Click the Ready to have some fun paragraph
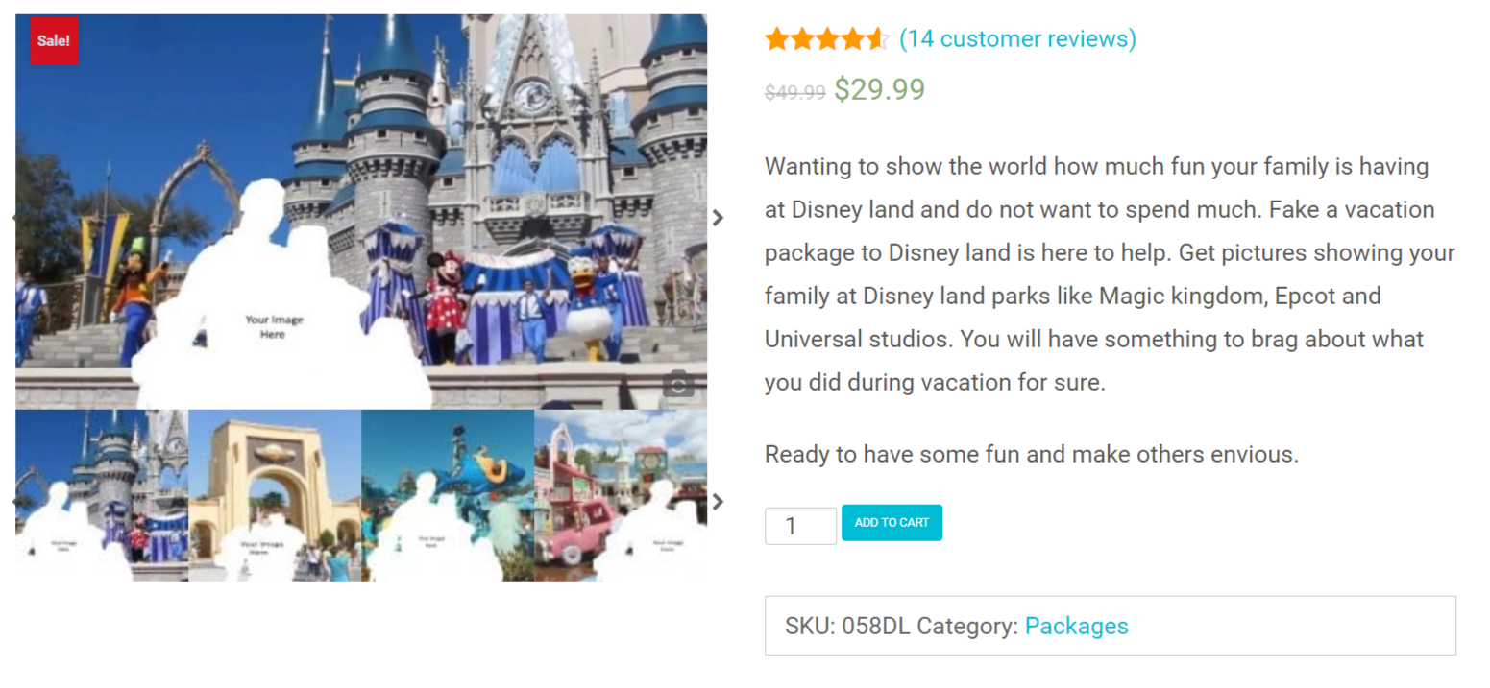Image resolution: width=1490 pixels, height=688 pixels. [1032, 455]
